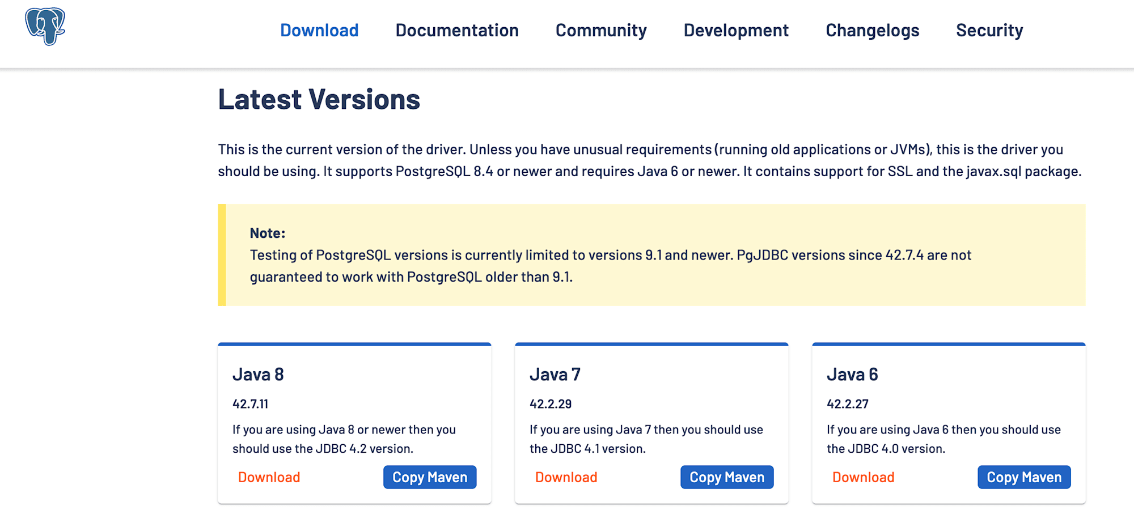1134x519 pixels.
Task: Download the Java 8 driver
Action: (269, 477)
